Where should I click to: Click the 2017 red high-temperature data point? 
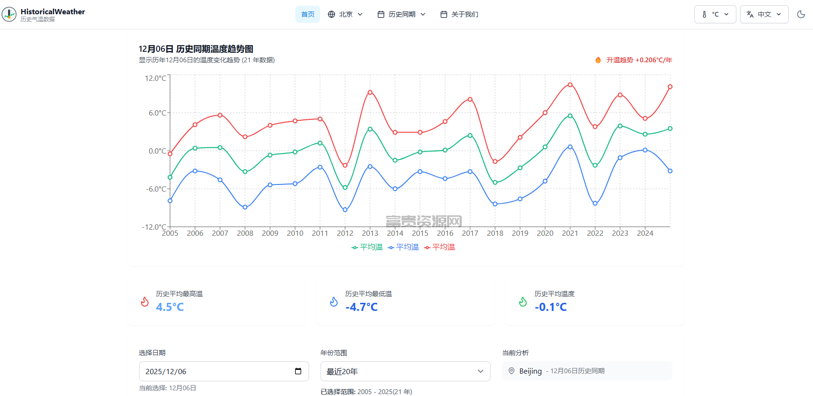470,99
